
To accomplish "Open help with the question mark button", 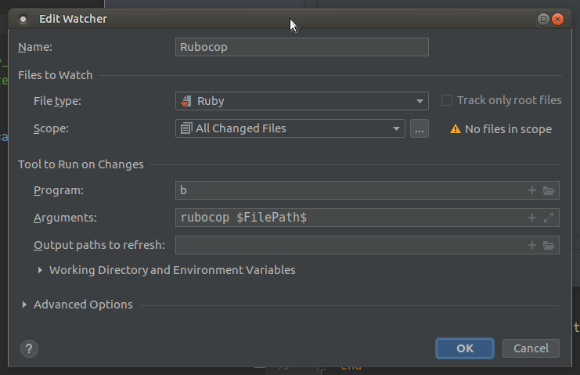I will pyautogui.click(x=28, y=348).
